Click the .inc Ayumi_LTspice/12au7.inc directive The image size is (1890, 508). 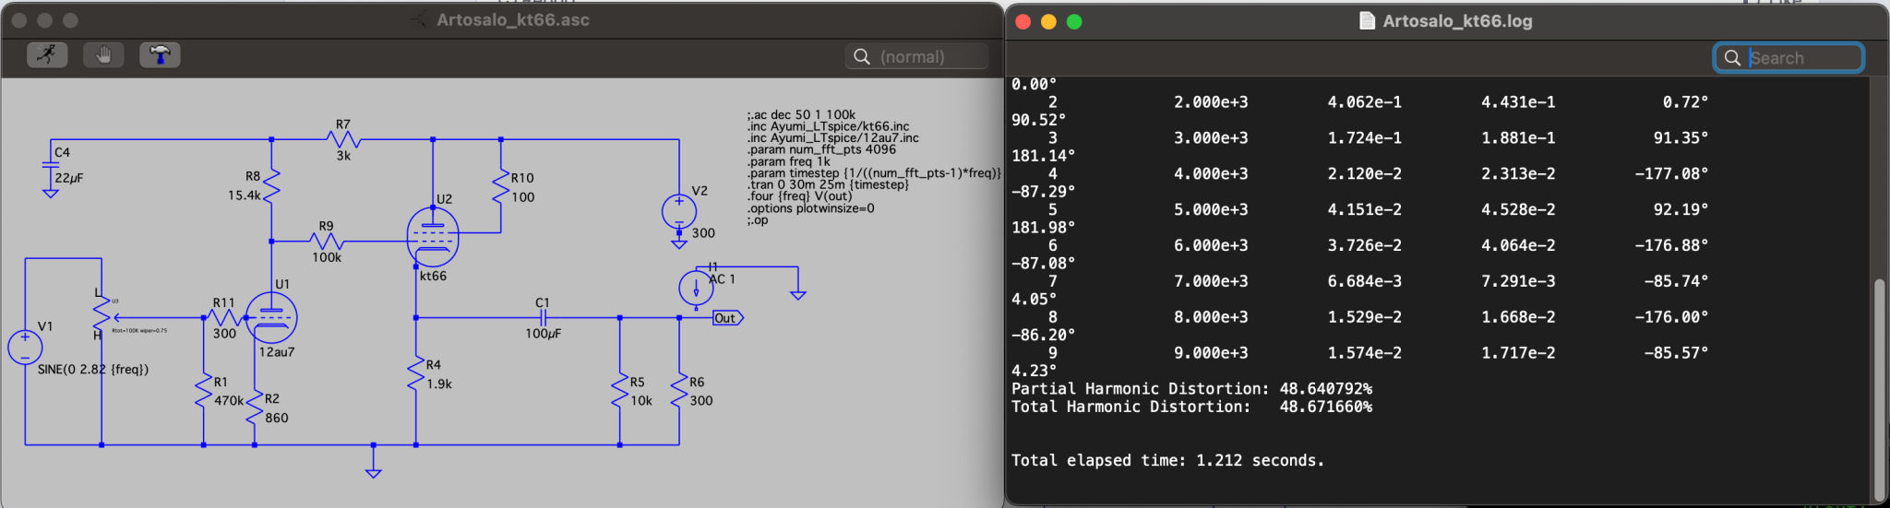pos(832,137)
